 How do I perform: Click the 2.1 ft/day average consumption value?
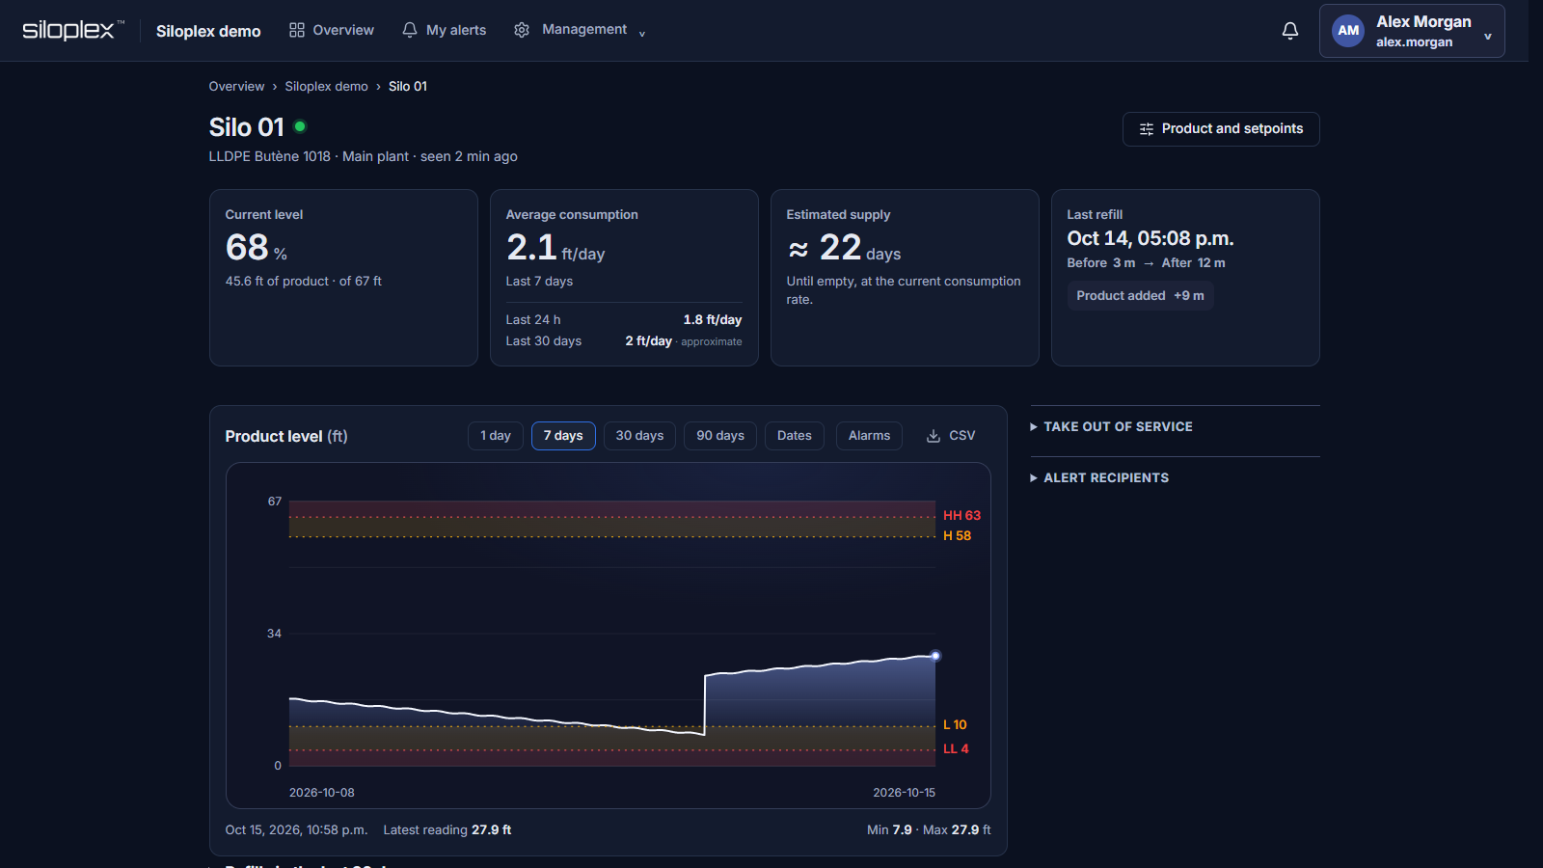coord(555,248)
